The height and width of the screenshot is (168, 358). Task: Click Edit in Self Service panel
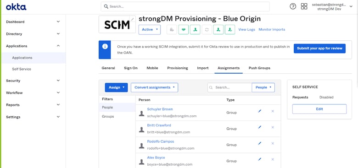click(319, 109)
